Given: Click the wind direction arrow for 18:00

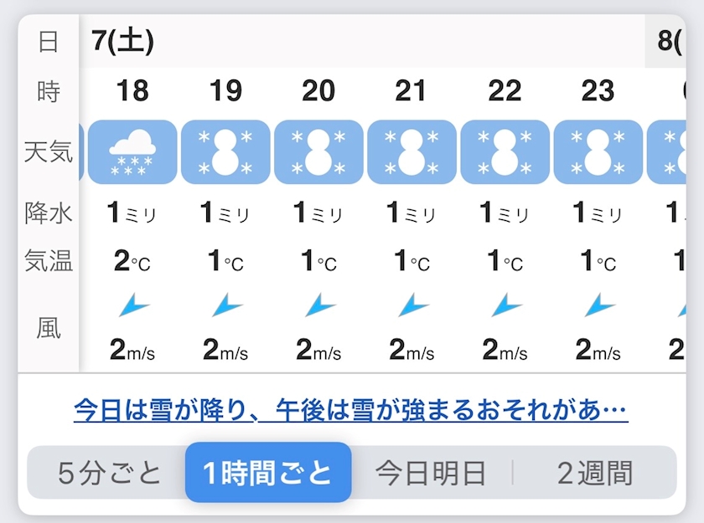Looking at the screenshot, I should point(133,306).
